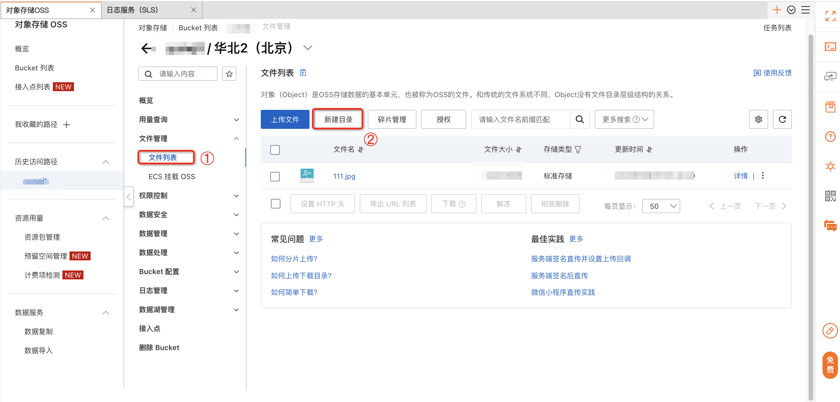The image size is (840, 402).
Task: Open the 每页显示 50 page size dropdown
Action: pos(661,206)
